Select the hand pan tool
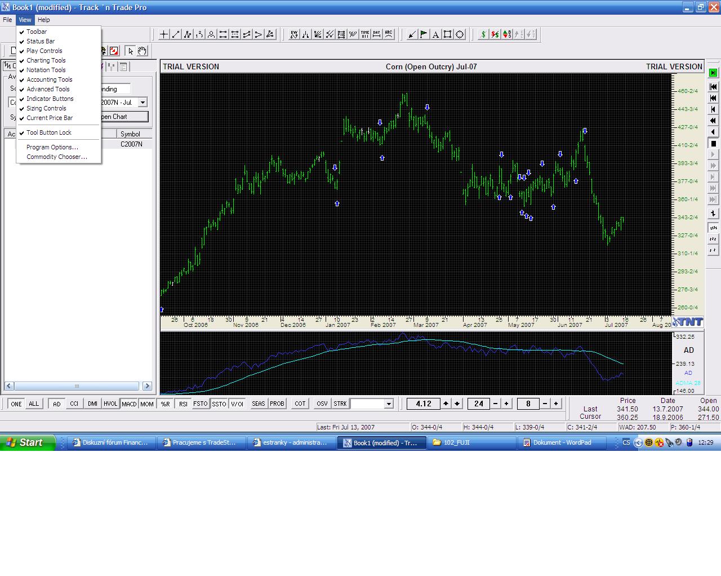This screenshot has width=721, height=576. point(142,51)
